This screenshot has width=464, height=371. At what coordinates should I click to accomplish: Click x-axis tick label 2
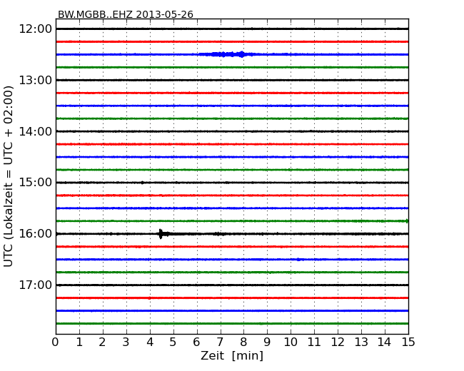(102, 342)
